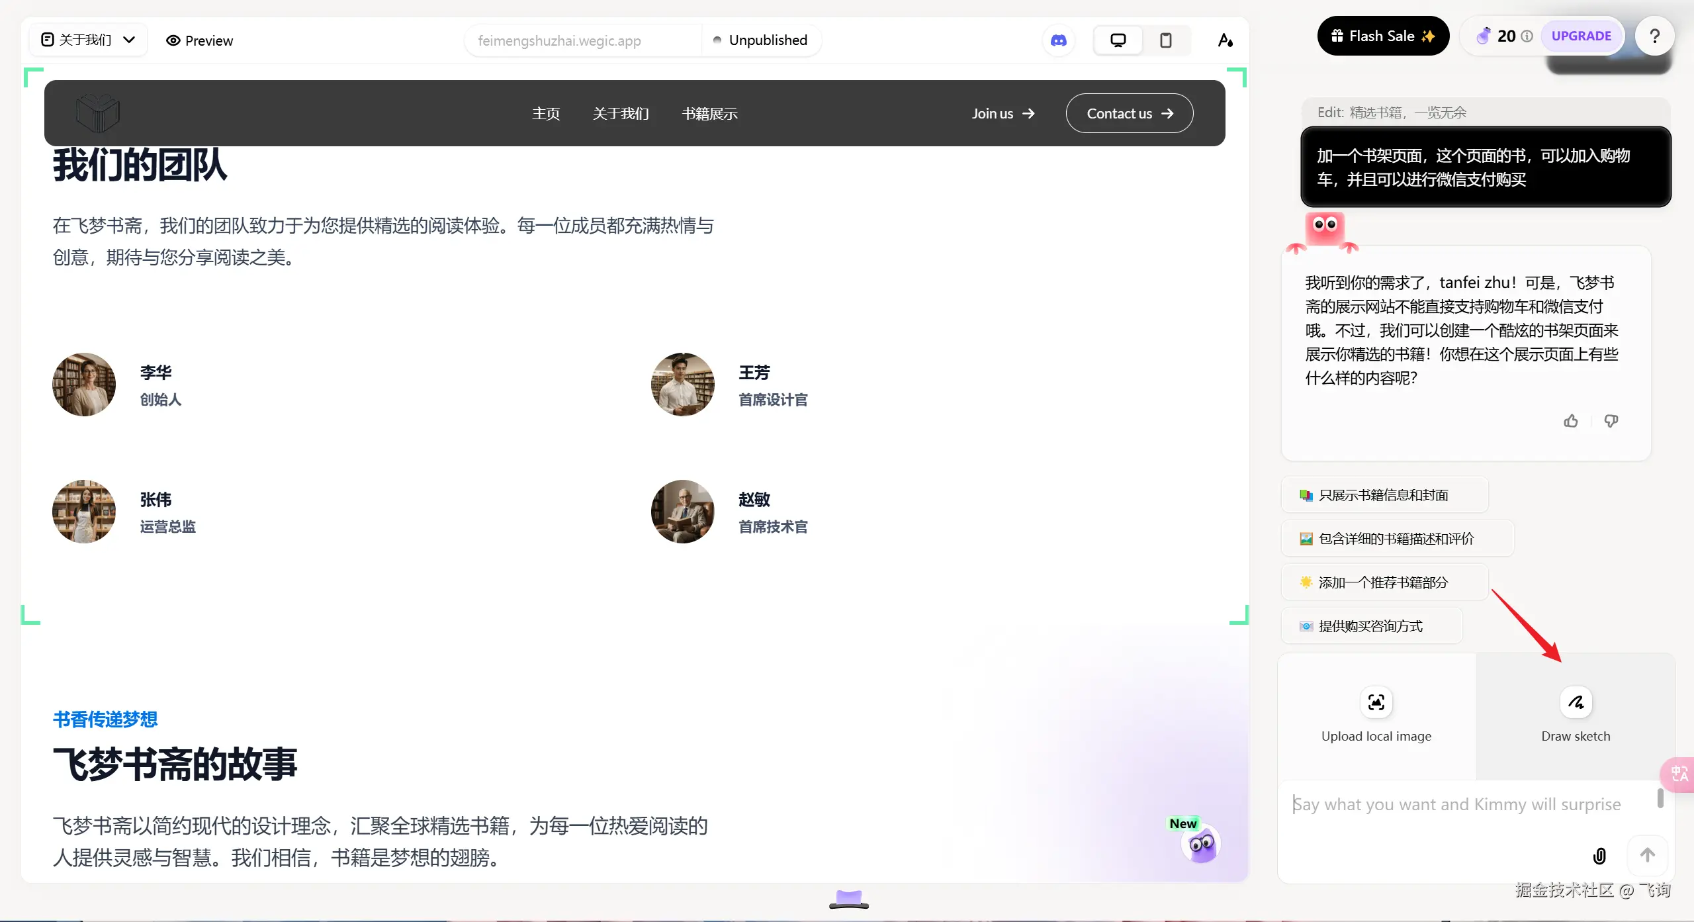Click the Kimmy chat input field
The image size is (1694, 922).
tap(1456, 805)
